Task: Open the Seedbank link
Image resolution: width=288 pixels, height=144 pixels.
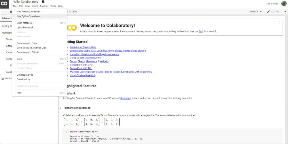Action: pyautogui.click(x=125, y=98)
